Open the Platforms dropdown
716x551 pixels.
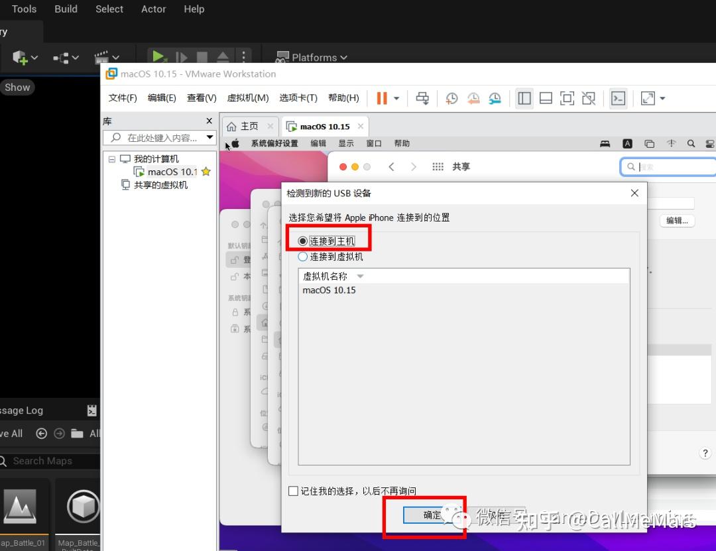coord(312,58)
